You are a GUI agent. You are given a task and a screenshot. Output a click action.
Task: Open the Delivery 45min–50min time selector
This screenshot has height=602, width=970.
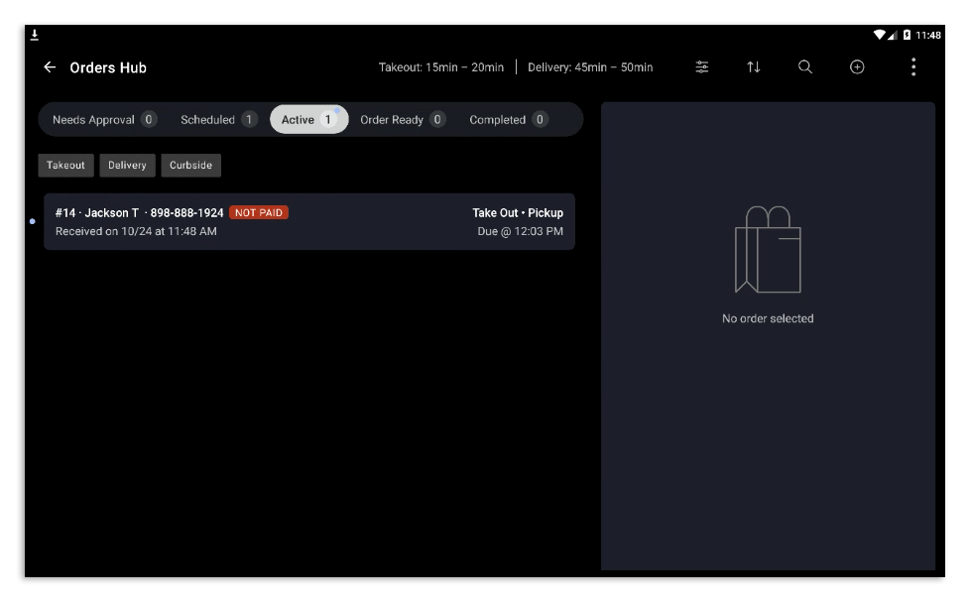(x=590, y=67)
